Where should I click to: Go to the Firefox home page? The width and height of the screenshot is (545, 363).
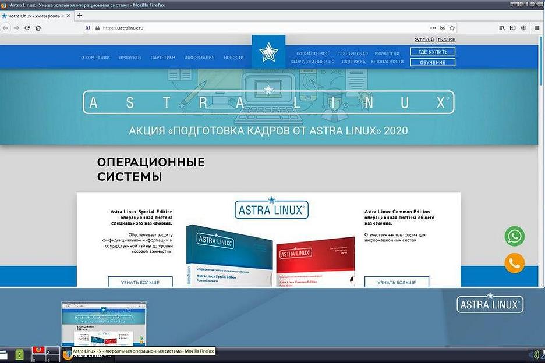38,28
